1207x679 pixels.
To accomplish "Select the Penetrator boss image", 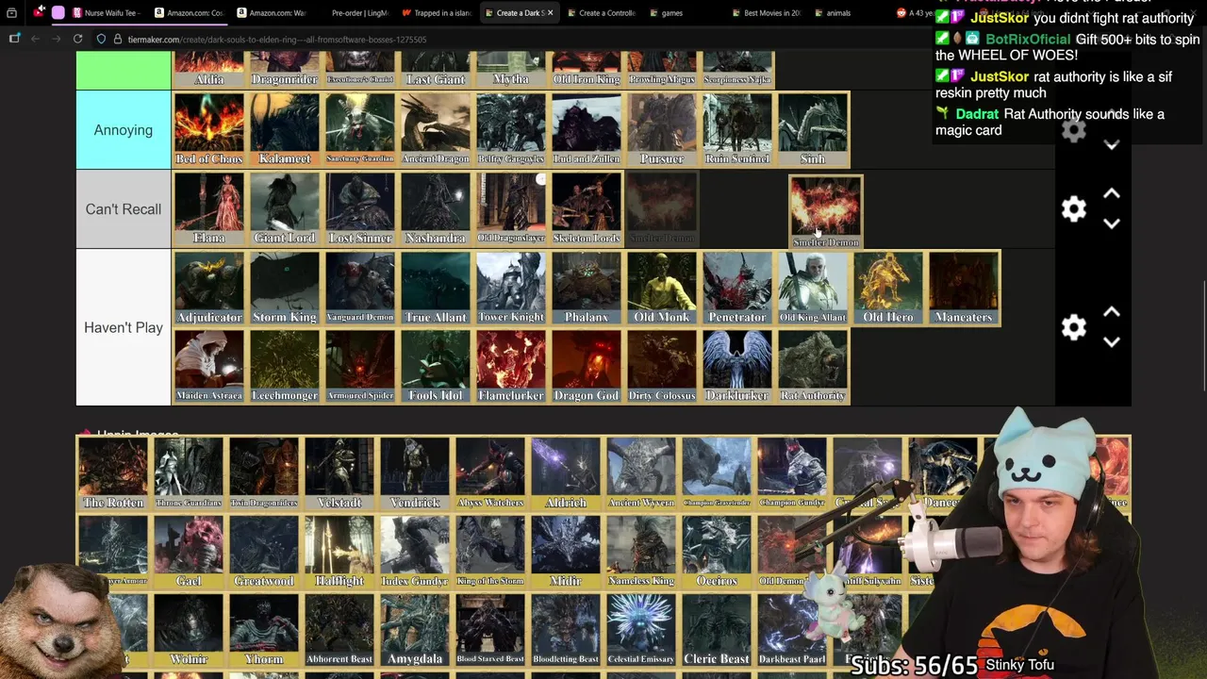I will [x=736, y=288].
